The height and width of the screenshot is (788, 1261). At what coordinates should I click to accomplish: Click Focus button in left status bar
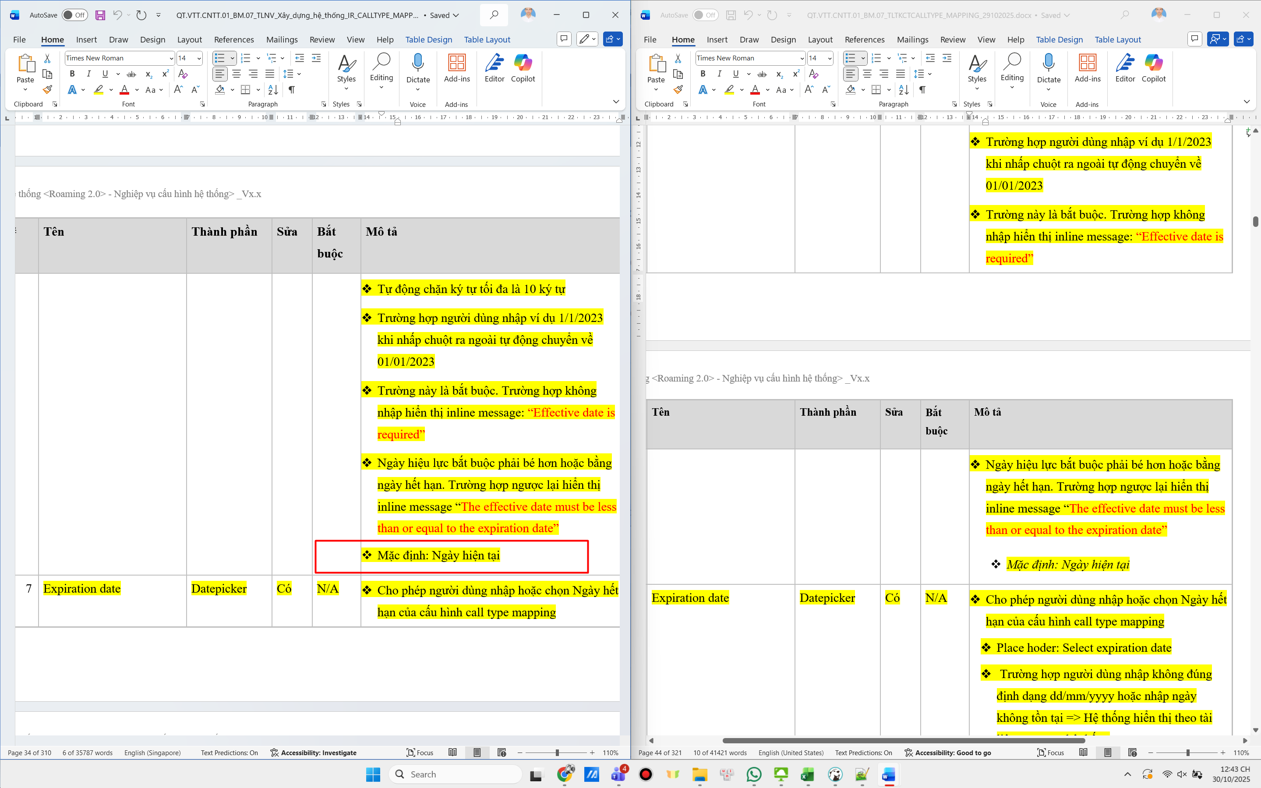point(420,753)
